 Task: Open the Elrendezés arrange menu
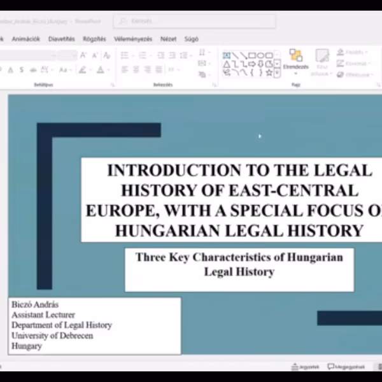point(296,62)
